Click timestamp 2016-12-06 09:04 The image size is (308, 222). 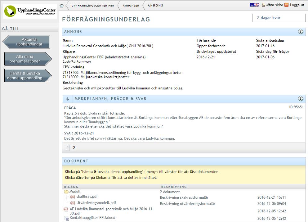[x=272, y=204]
